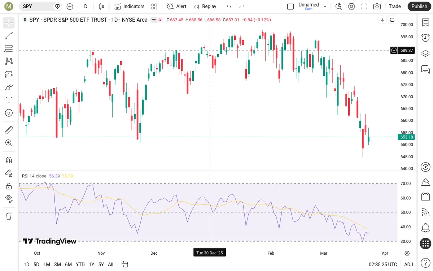433x271 pixels.
Task: Open the Indicators dialog
Action: pos(129,6)
